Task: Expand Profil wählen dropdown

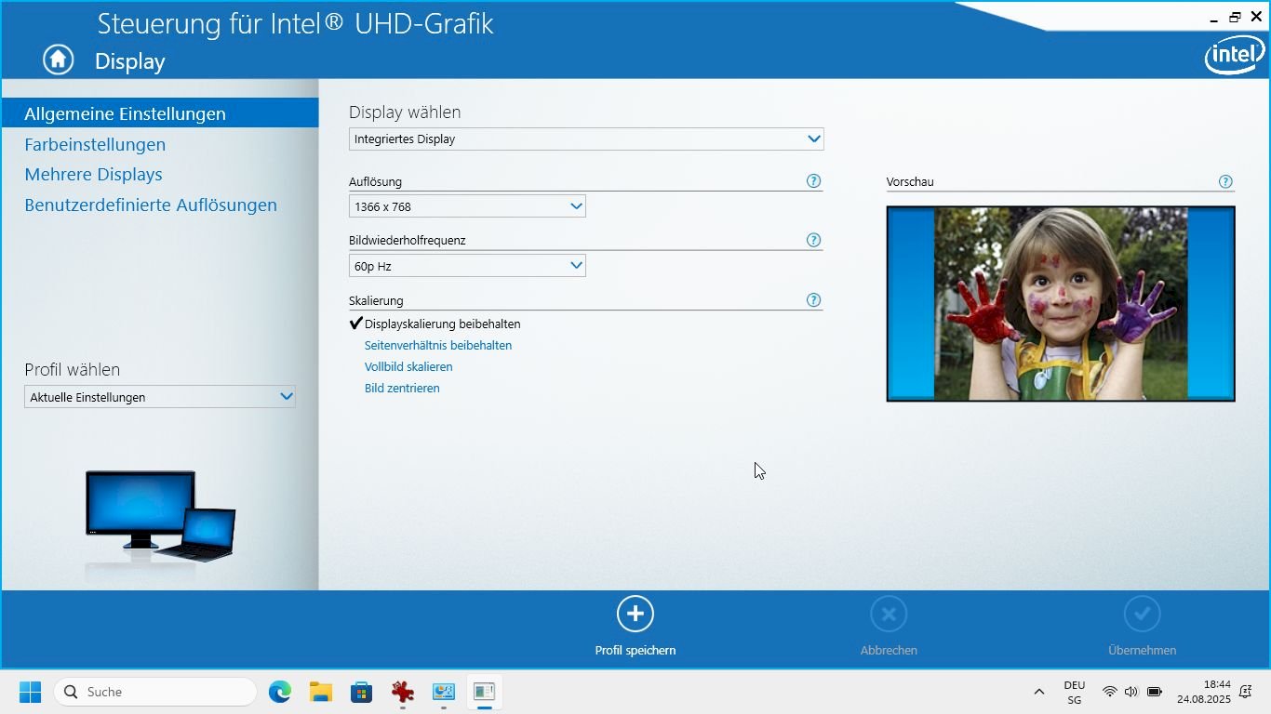Action: click(160, 397)
